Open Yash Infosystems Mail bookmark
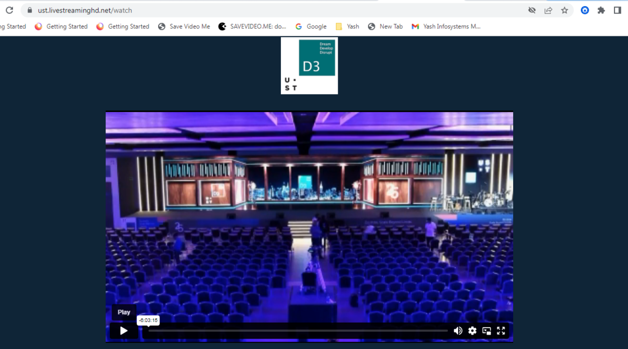628x349 pixels. (446, 27)
